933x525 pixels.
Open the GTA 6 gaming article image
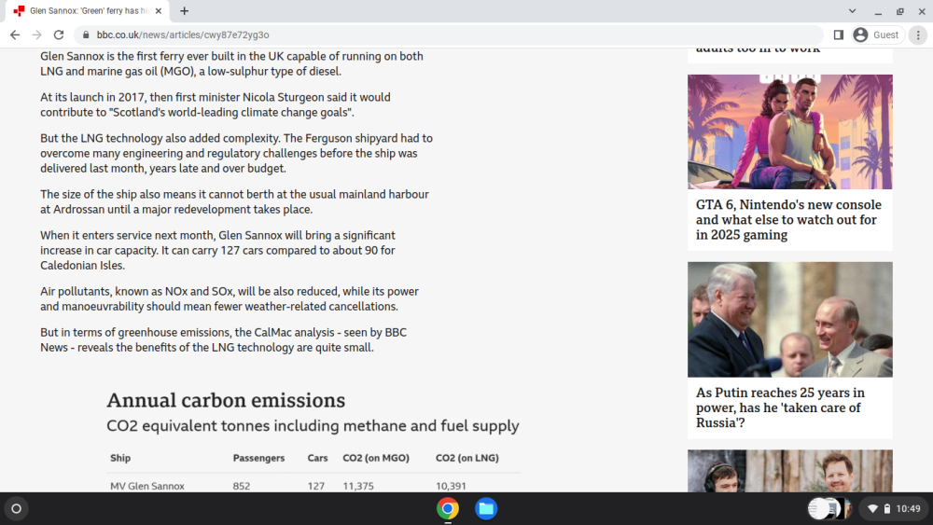pyautogui.click(x=789, y=132)
